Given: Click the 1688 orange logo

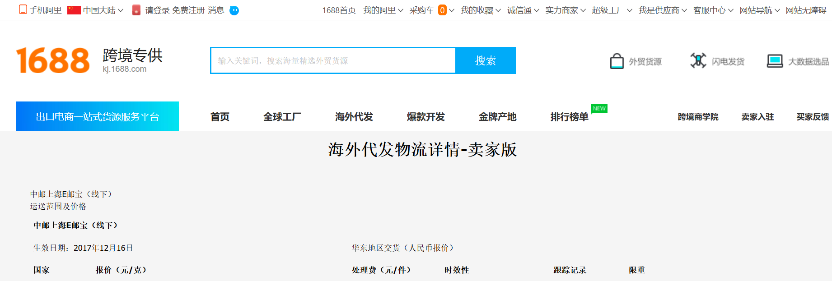Looking at the screenshot, I should point(53,60).
